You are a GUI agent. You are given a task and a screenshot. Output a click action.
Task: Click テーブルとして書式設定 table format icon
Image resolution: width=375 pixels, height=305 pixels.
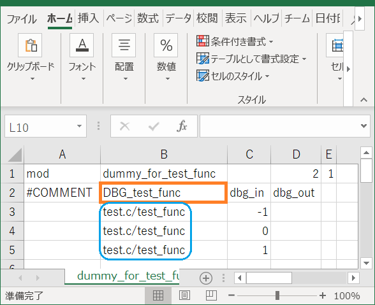pos(203,59)
